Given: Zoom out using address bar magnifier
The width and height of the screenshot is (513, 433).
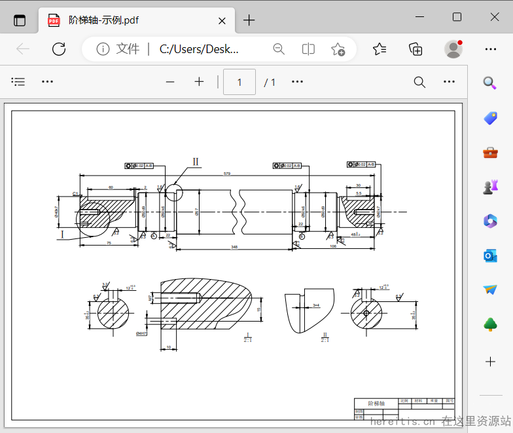Looking at the screenshot, I should (279, 49).
